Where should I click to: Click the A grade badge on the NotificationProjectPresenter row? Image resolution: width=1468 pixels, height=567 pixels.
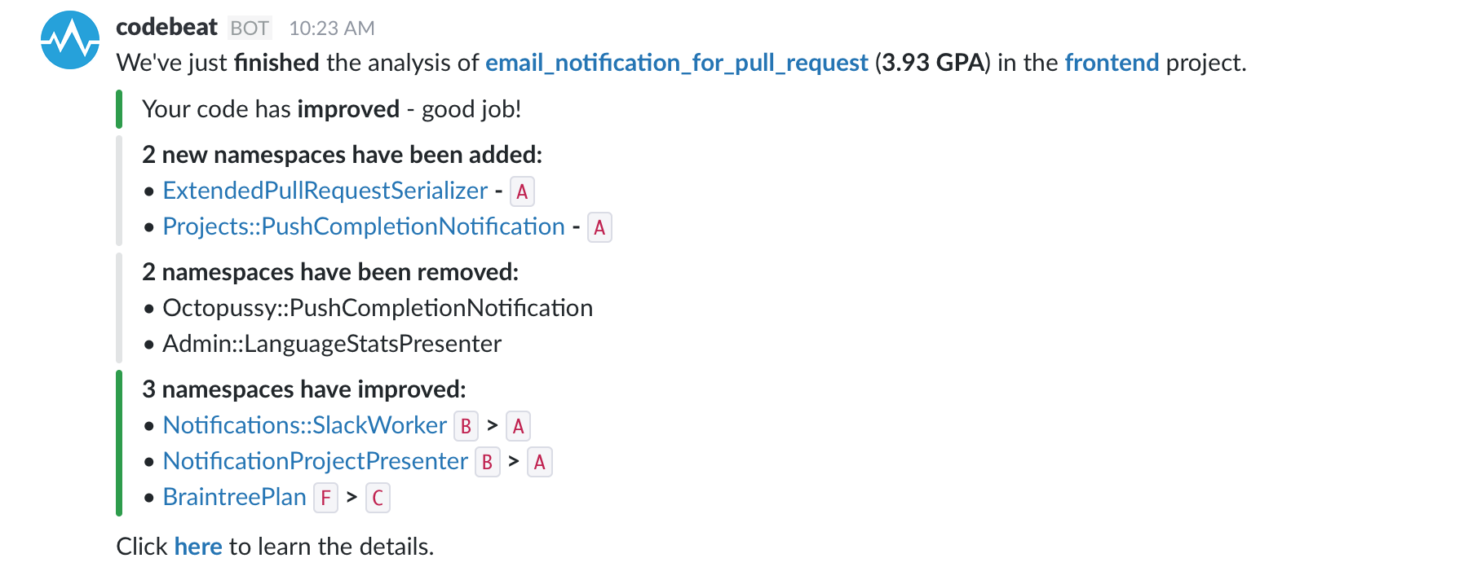click(539, 462)
